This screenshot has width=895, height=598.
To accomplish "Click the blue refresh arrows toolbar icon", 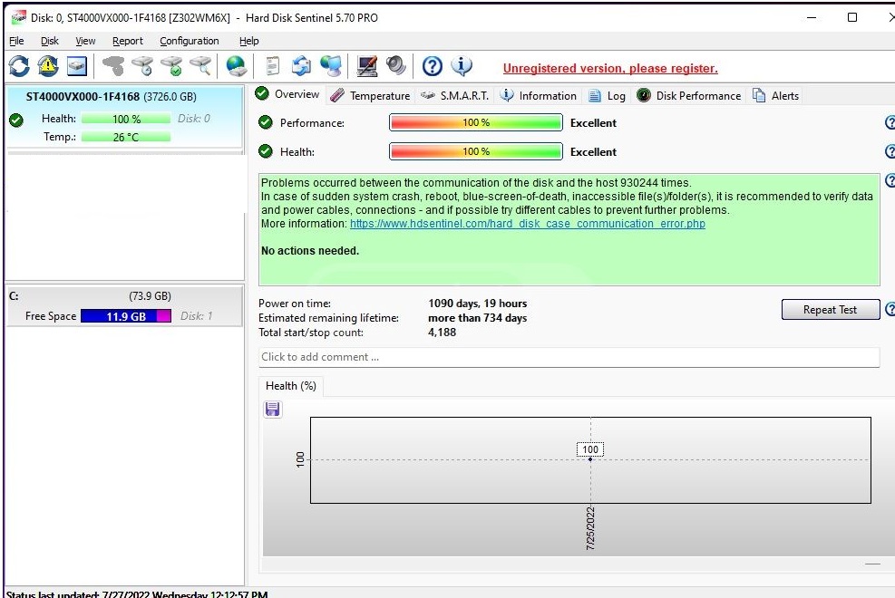I will coord(19,66).
